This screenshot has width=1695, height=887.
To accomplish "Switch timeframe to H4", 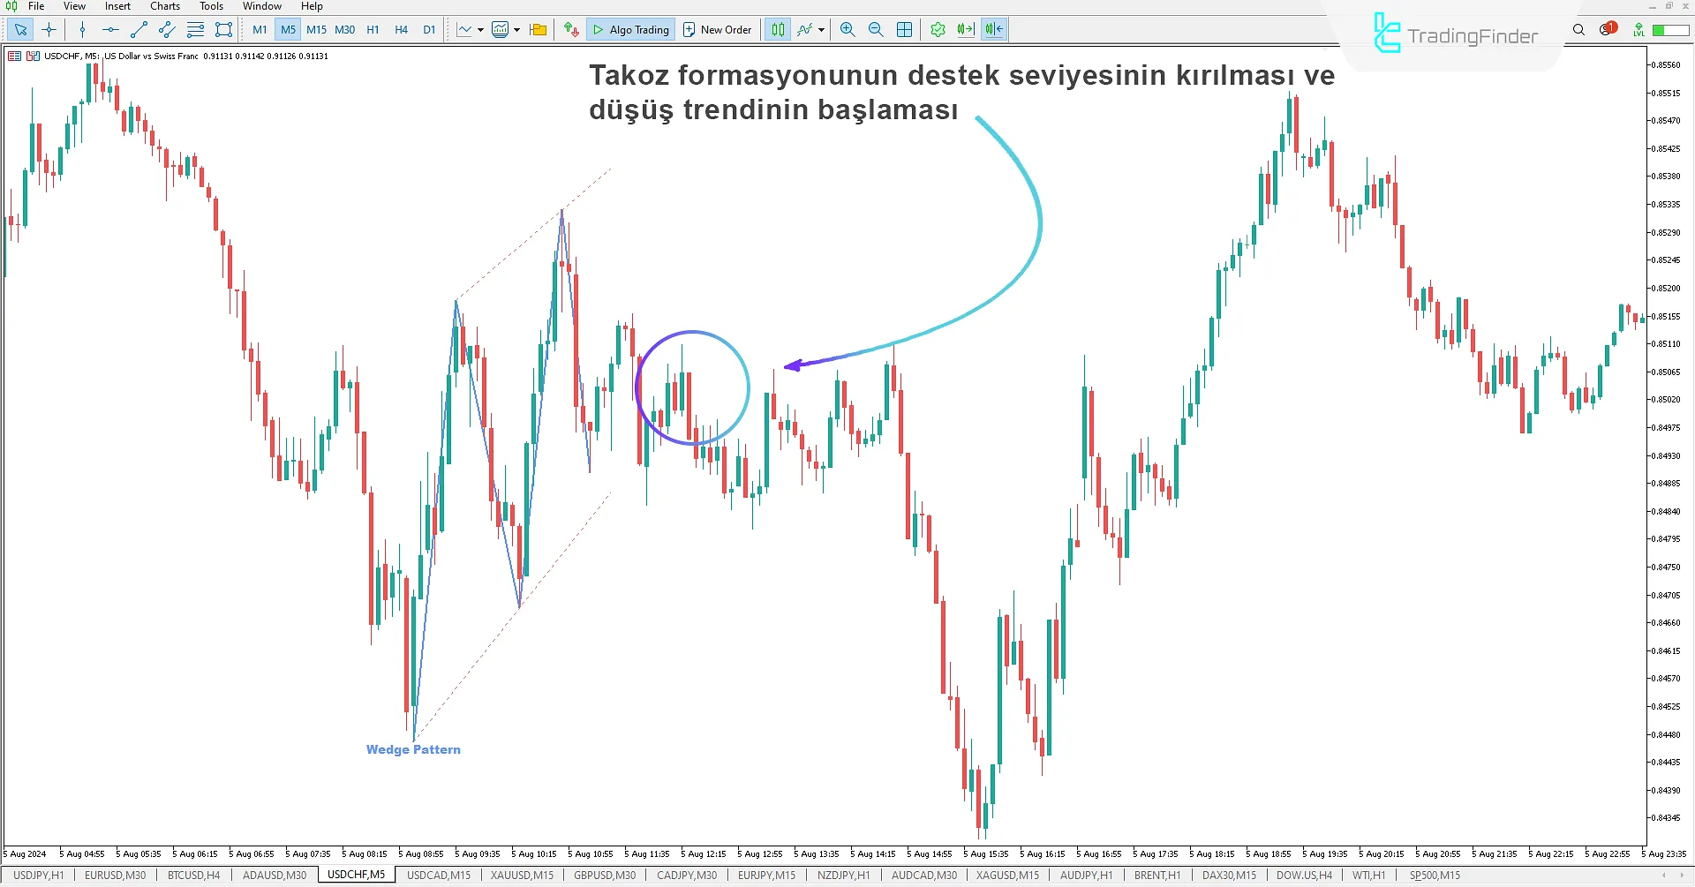I will pyautogui.click(x=401, y=29).
